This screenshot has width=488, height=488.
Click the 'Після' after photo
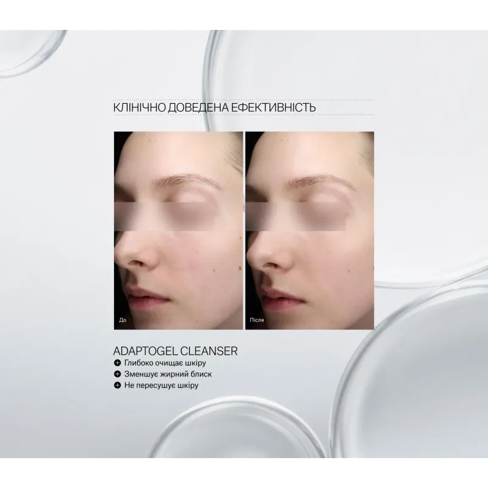pos(310,231)
